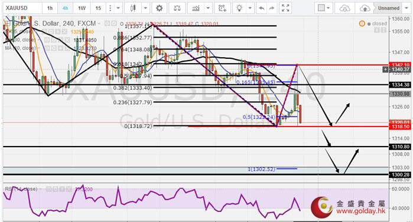Load chart layout from cloud download icon
Screen dimensions: 413x222
click(344, 8)
